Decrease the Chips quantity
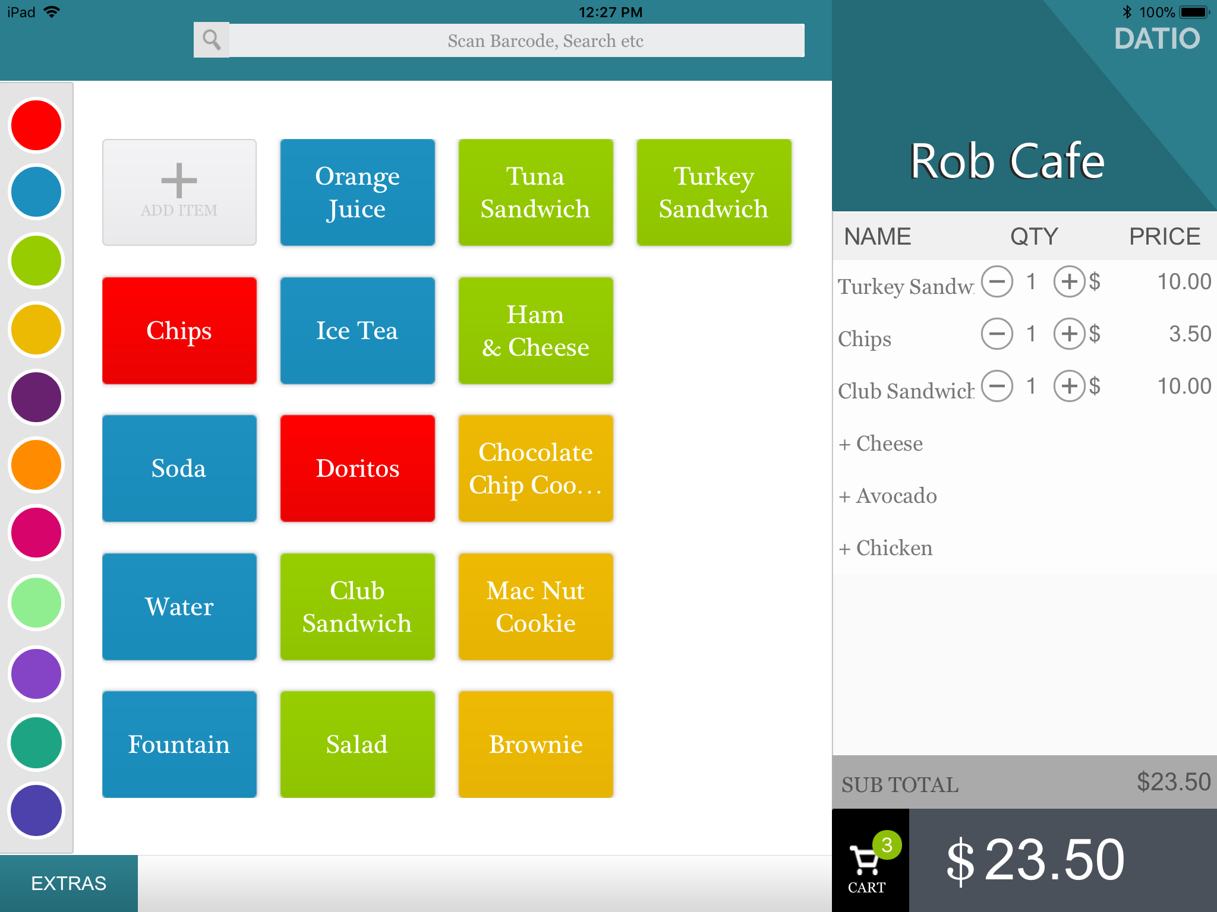The image size is (1217, 912). pos(997,334)
